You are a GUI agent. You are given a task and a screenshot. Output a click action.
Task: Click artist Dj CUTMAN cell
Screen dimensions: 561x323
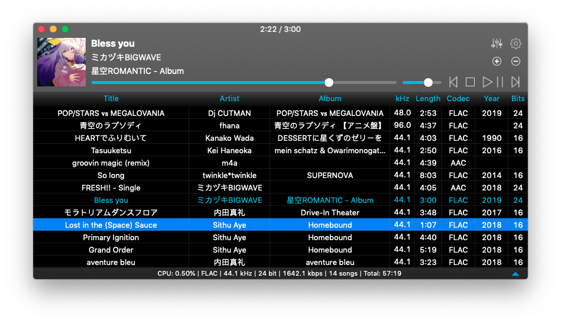pyautogui.click(x=229, y=113)
